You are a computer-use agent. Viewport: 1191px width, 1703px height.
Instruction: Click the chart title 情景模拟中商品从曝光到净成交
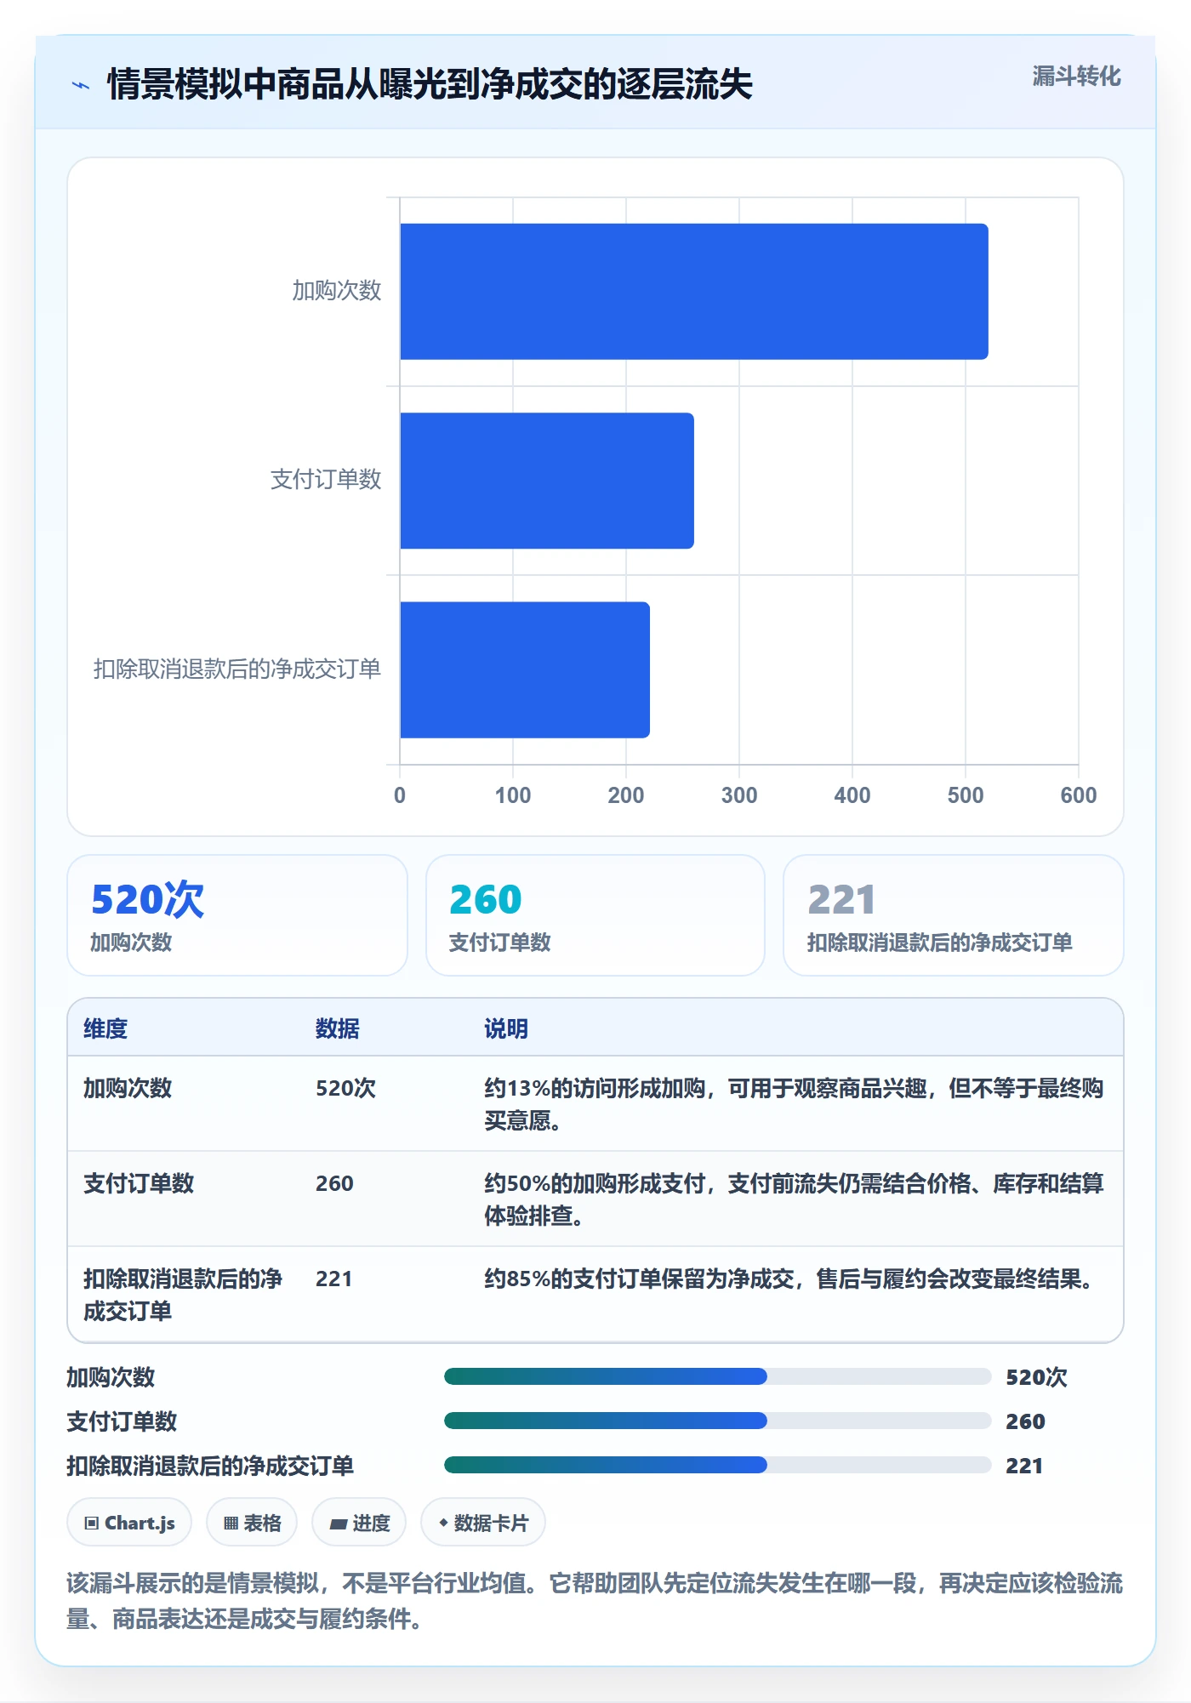coord(430,84)
